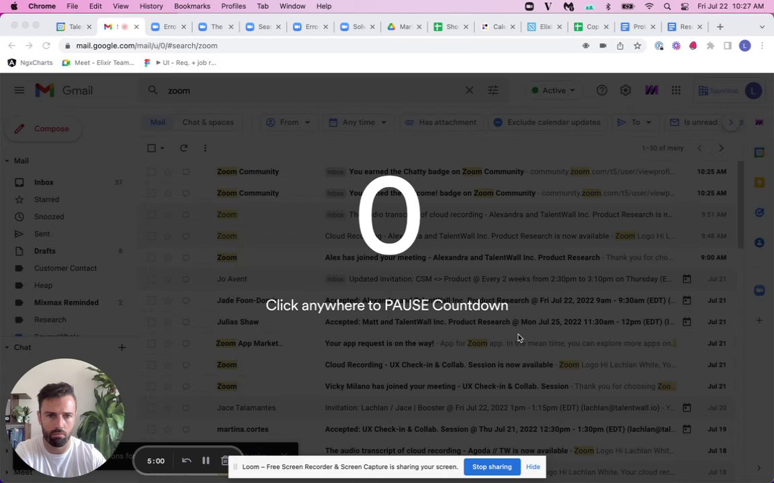Image resolution: width=774 pixels, height=483 pixels.
Task: Click the mail list vertical scrollbar
Action: click(x=740, y=205)
